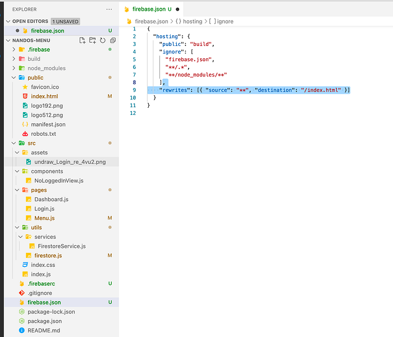Click the robot icon of robots.txt
Screen dimensions: 393x337
point(25,133)
